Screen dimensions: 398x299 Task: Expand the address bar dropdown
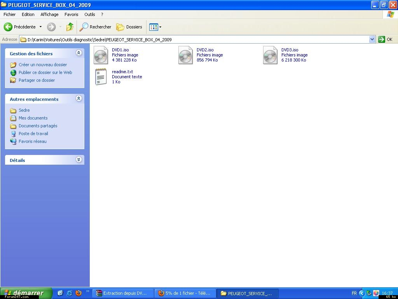tap(372, 39)
